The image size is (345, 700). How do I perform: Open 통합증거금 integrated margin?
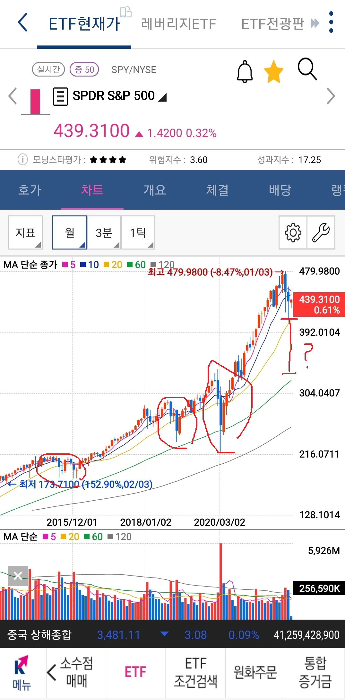pyautogui.click(x=315, y=672)
